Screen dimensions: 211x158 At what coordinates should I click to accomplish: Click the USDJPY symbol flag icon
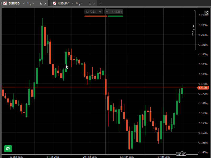tap(55, 3)
